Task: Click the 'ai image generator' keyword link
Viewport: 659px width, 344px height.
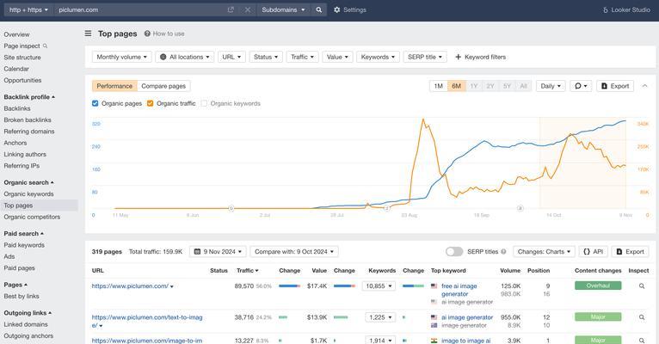Action: pos(467,317)
